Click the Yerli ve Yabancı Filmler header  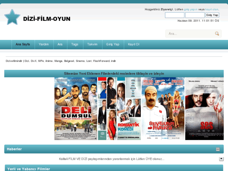coord(114,168)
